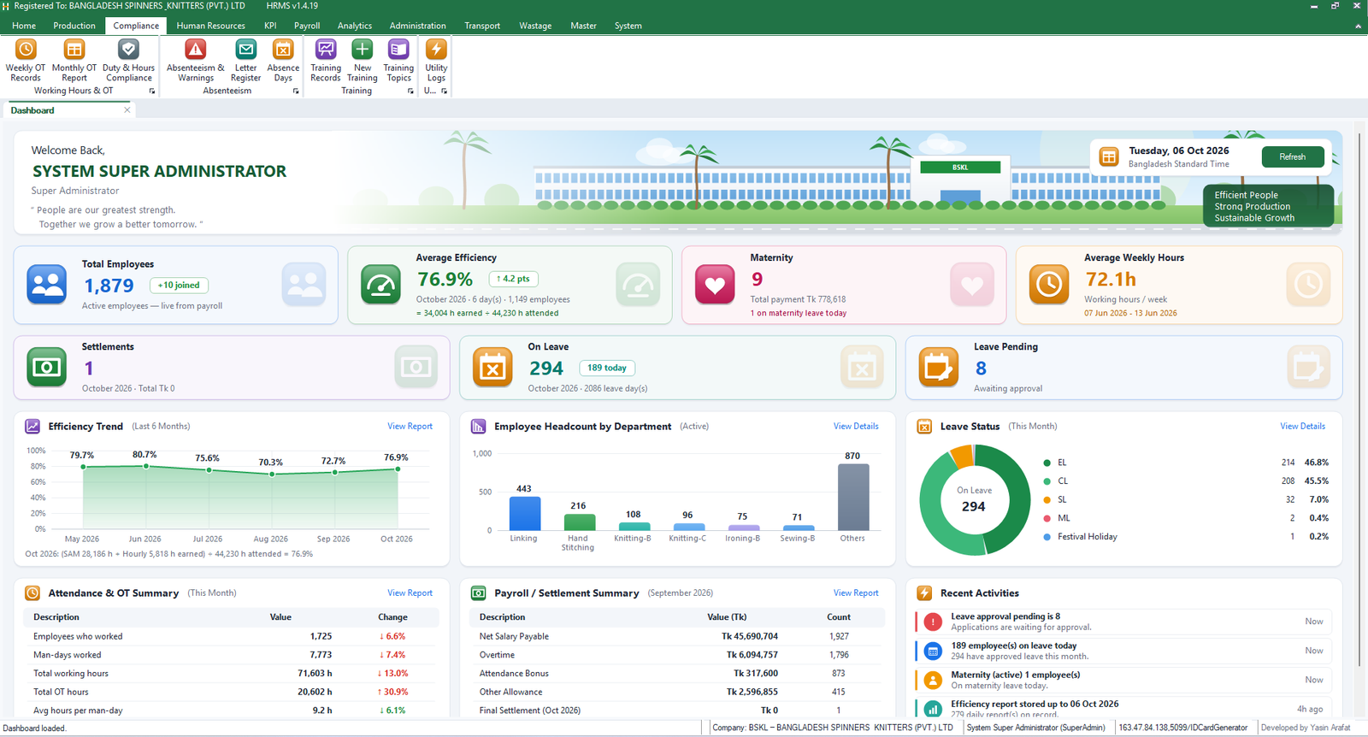Screen dimensions: 1368x737
Task: View Report for Payroll Settlement Summary
Action: pyautogui.click(x=856, y=593)
